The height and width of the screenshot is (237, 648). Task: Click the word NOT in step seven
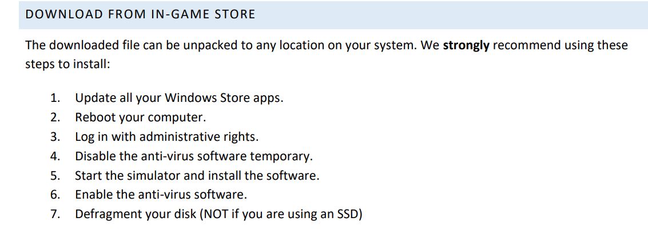pos(216,214)
